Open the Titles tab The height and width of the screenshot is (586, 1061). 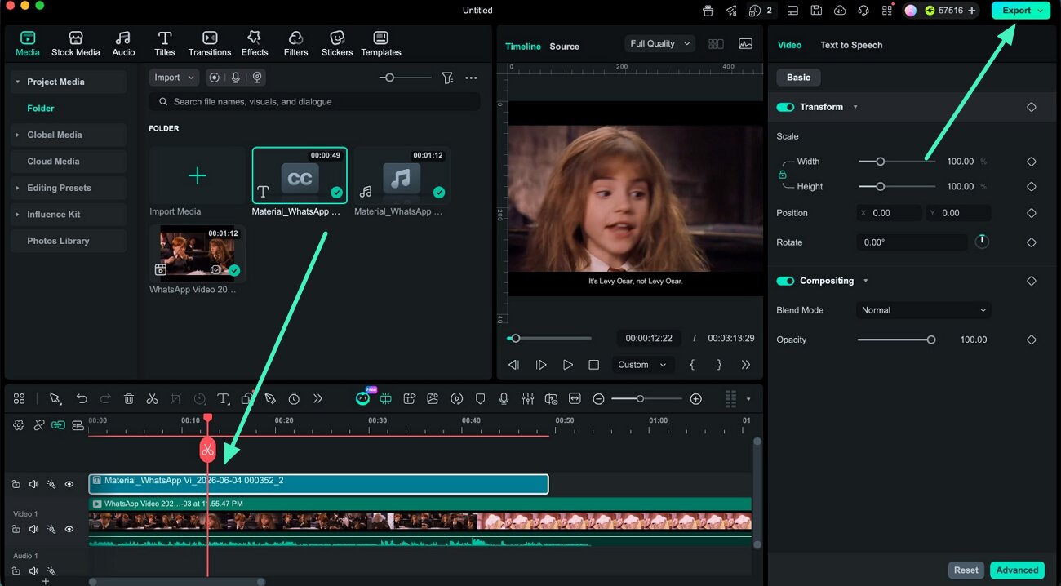tap(165, 44)
